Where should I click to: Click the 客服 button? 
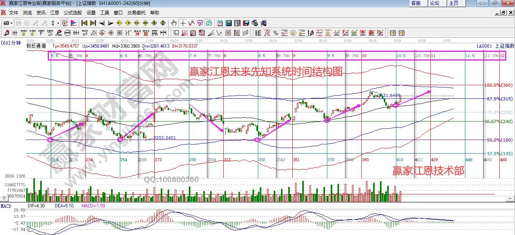tap(416, 3)
